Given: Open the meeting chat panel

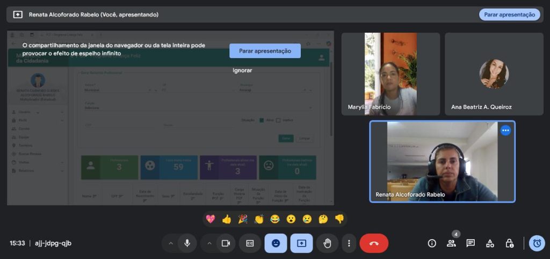Looking at the screenshot, I should pos(471,243).
